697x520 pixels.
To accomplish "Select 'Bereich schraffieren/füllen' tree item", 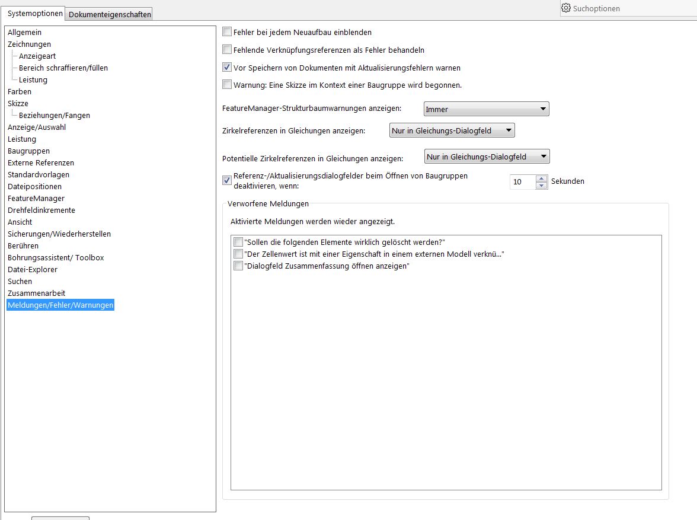I will pyautogui.click(x=63, y=68).
